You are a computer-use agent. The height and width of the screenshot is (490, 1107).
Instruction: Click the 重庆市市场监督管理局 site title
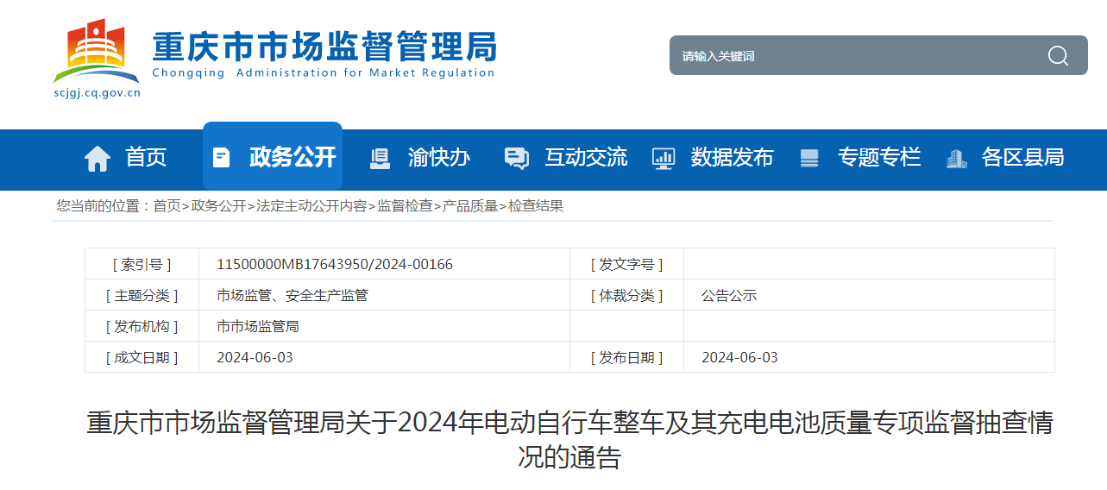[x=324, y=46]
